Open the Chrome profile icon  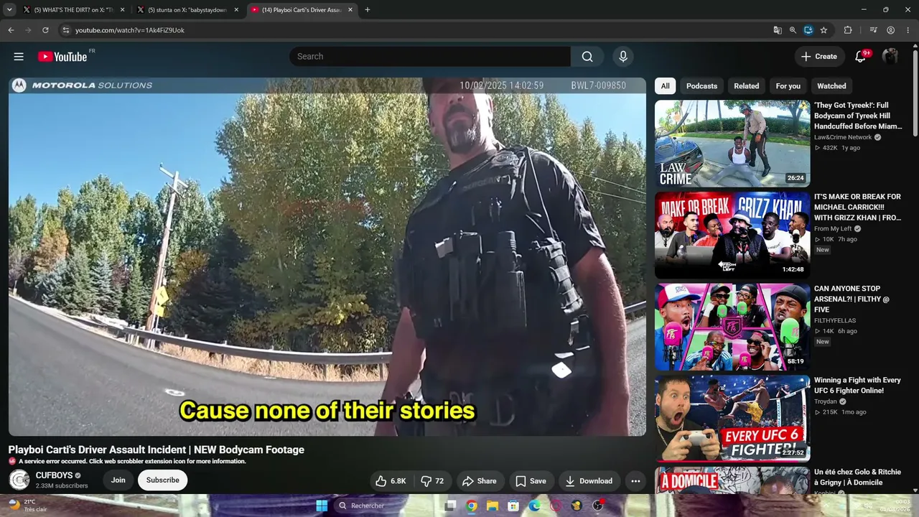coord(890,30)
